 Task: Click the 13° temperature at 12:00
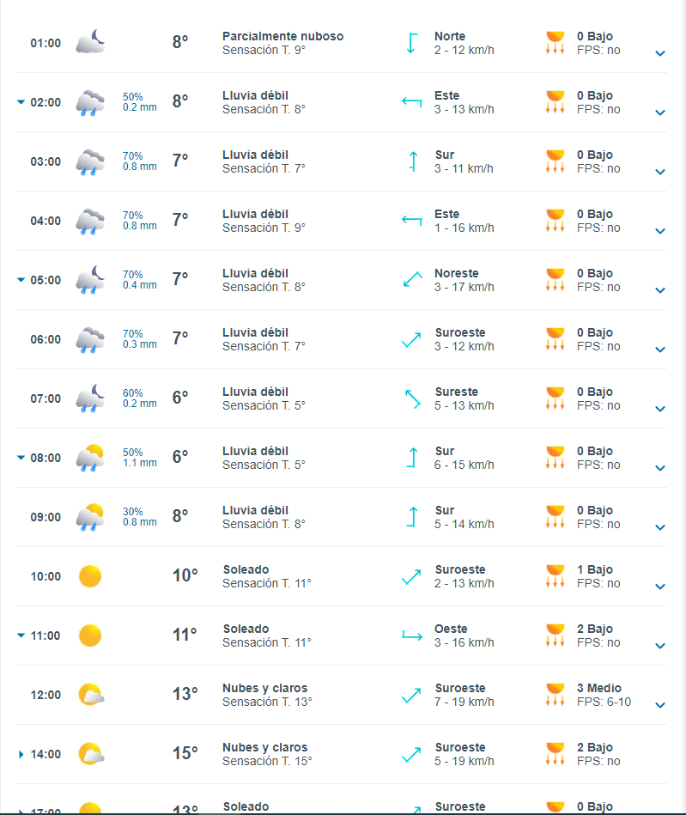coord(185,694)
